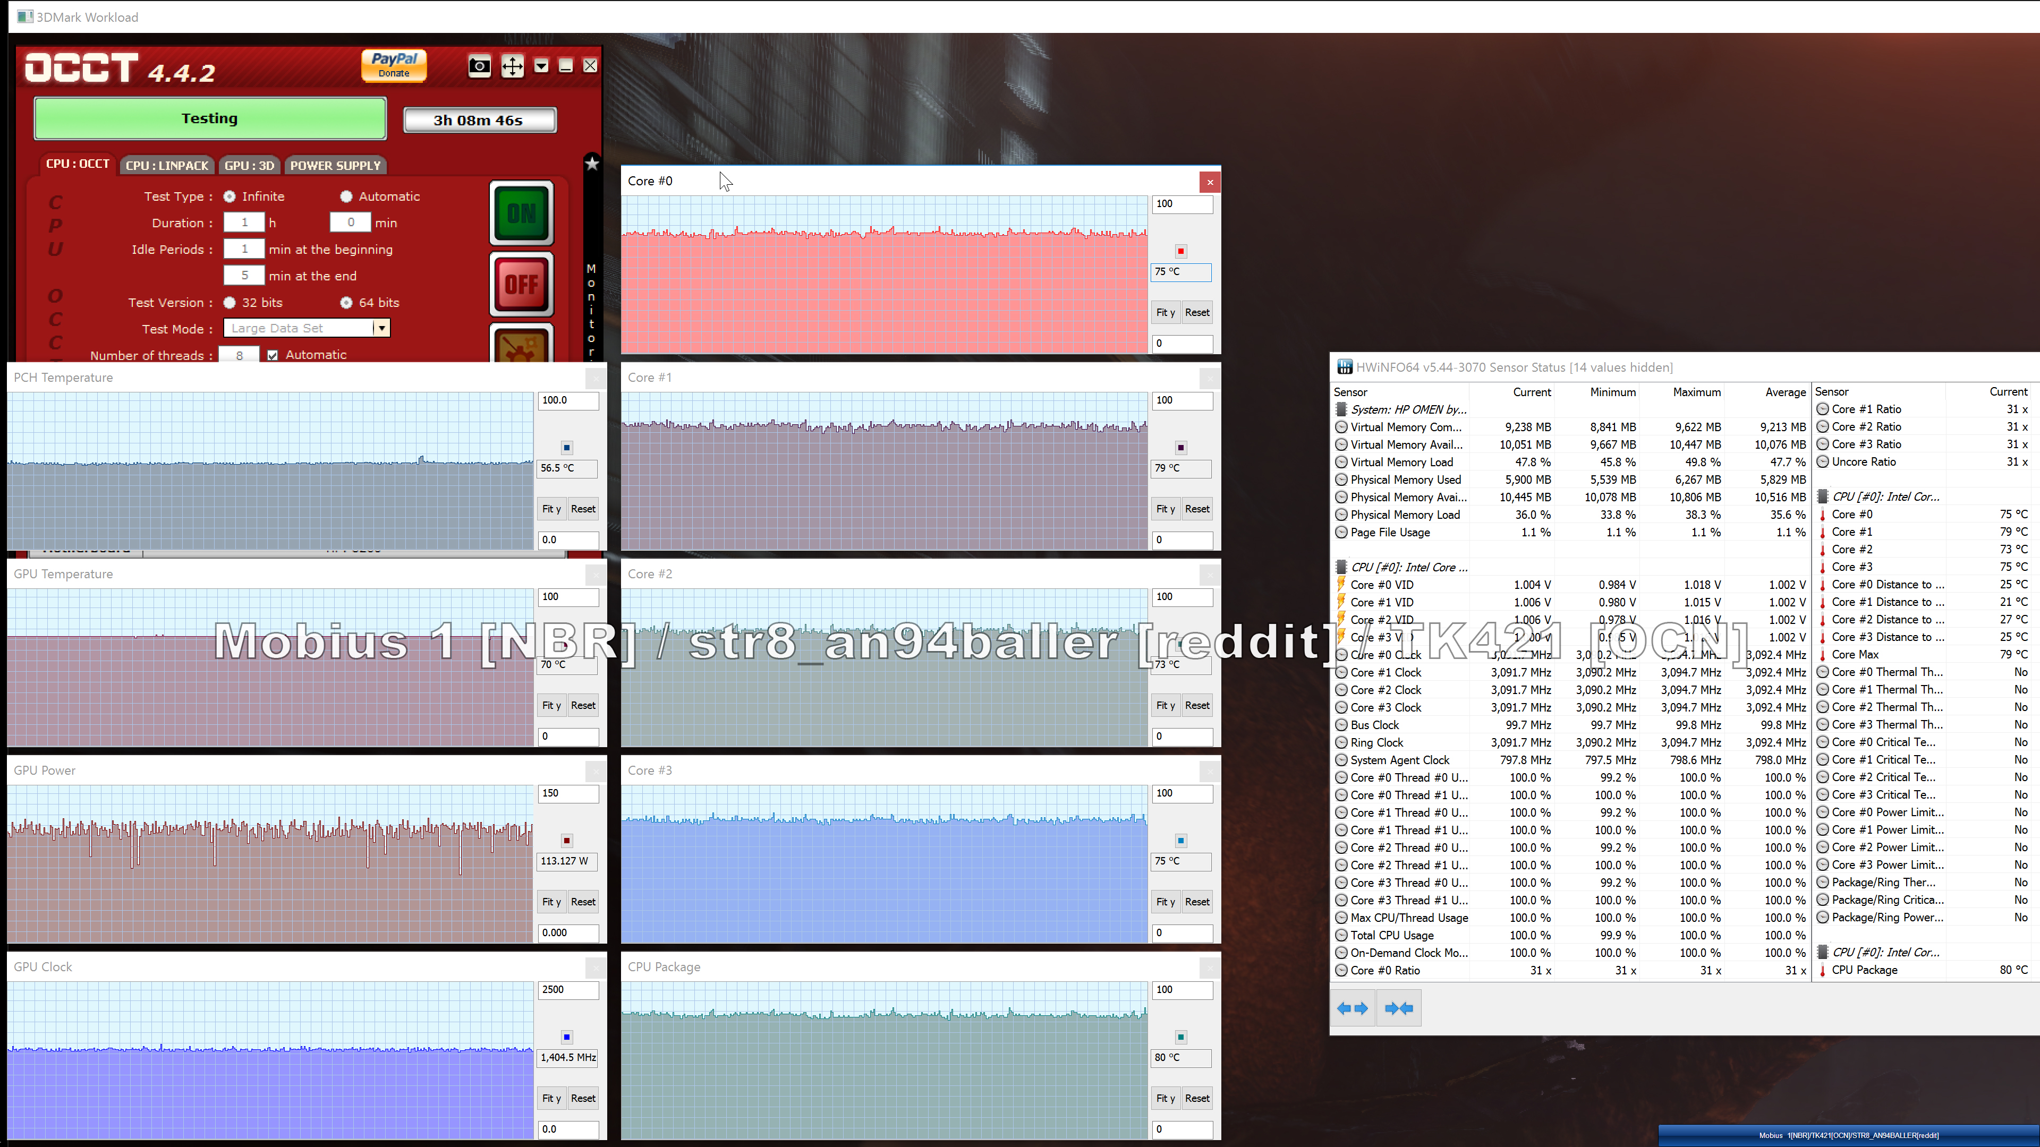Viewport: 2040px width, 1147px height.
Task: Select Automatic test type radio button
Action: [x=346, y=196]
